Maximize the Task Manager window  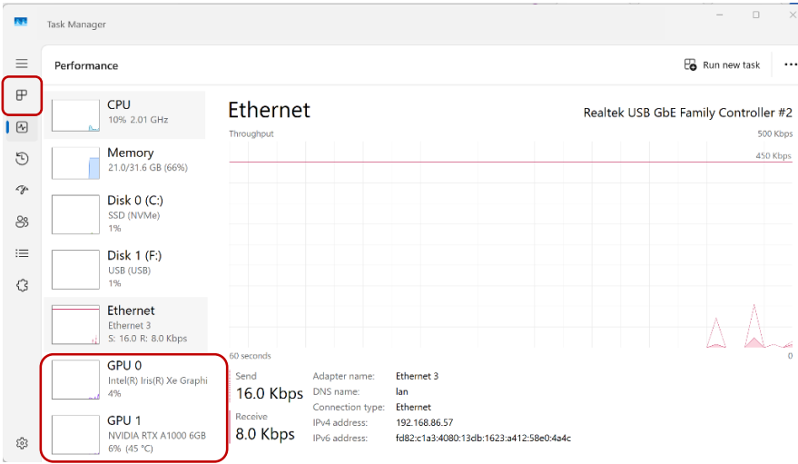[755, 15]
